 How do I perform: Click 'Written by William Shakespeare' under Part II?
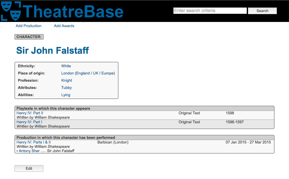(x=43, y=118)
